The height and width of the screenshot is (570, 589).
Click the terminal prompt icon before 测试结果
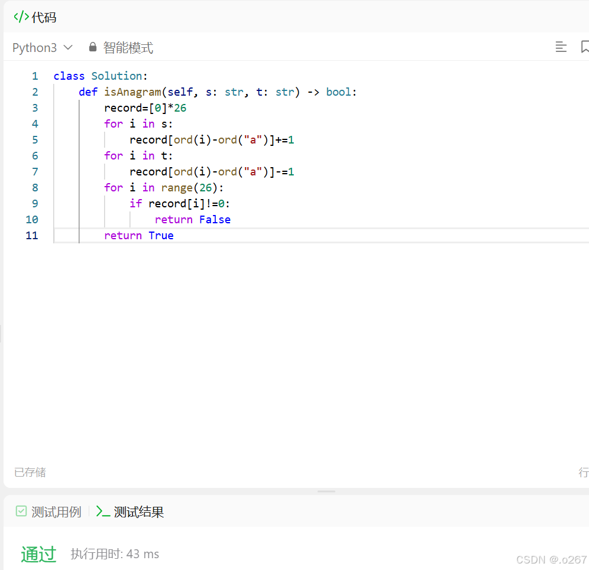pyautogui.click(x=103, y=511)
